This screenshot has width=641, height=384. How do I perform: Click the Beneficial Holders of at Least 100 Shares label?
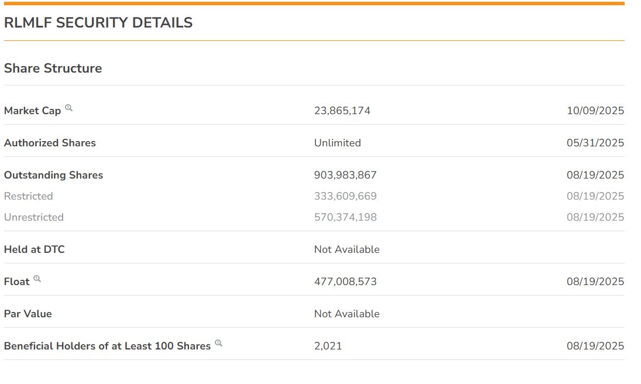point(107,346)
